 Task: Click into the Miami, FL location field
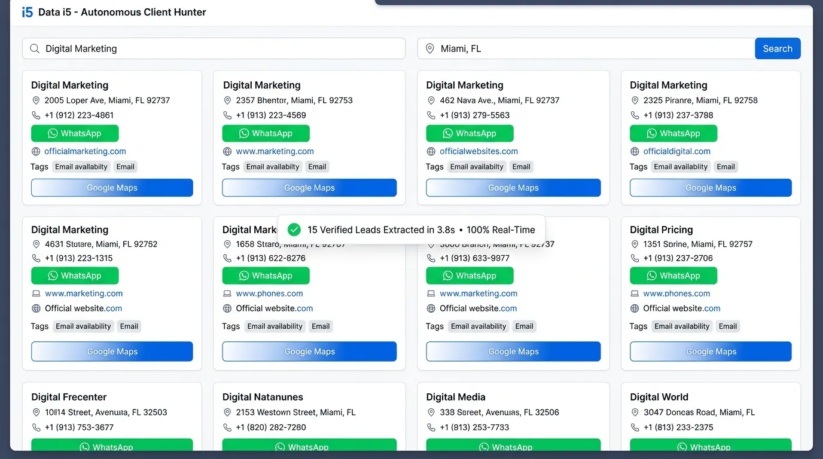pos(586,48)
